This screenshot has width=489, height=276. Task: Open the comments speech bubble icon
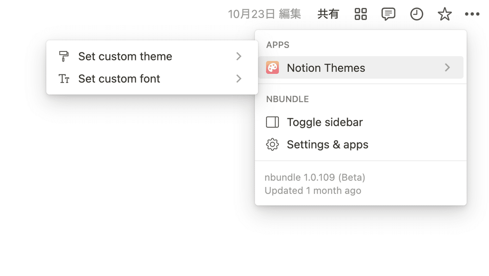point(388,14)
